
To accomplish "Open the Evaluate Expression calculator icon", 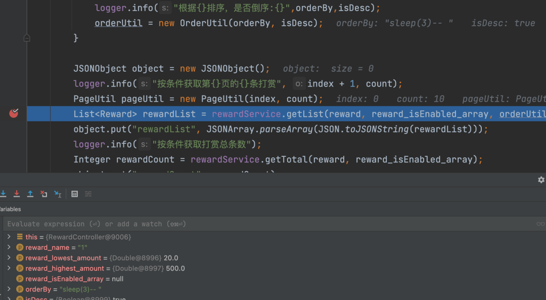I will coord(75,194).
